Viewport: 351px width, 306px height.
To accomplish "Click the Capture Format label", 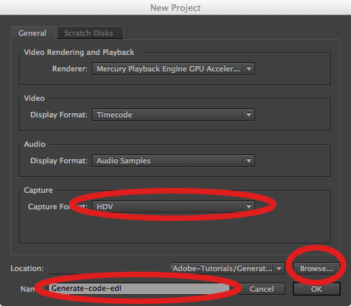I will tap(58, 207).
